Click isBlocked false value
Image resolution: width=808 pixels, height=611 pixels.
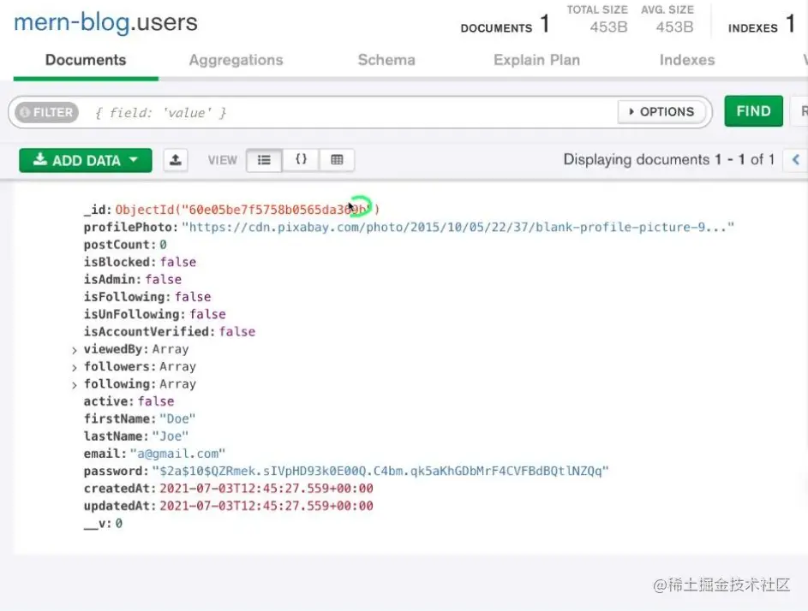177,262
